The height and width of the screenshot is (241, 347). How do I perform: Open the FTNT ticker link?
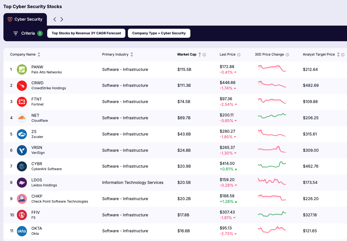click(x=37, y=99)
